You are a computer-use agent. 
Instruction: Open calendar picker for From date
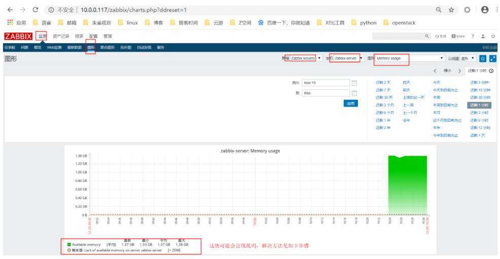click(x=354, y=83)
